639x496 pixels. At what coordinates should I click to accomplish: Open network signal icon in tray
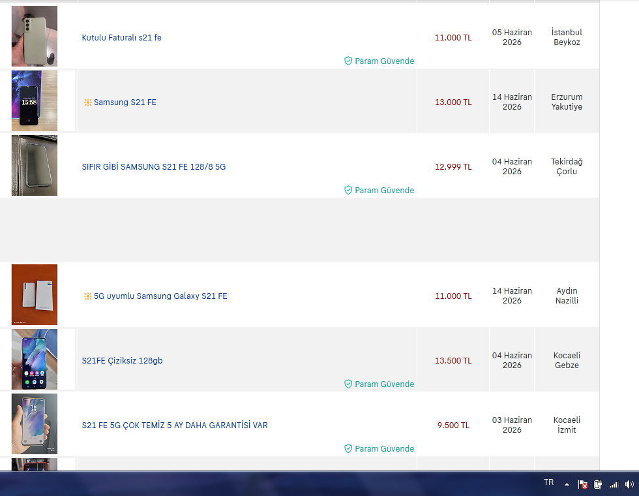pos(614,484)
